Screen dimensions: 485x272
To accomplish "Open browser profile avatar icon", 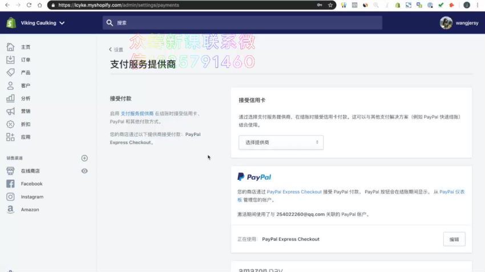I will [467, 5].
